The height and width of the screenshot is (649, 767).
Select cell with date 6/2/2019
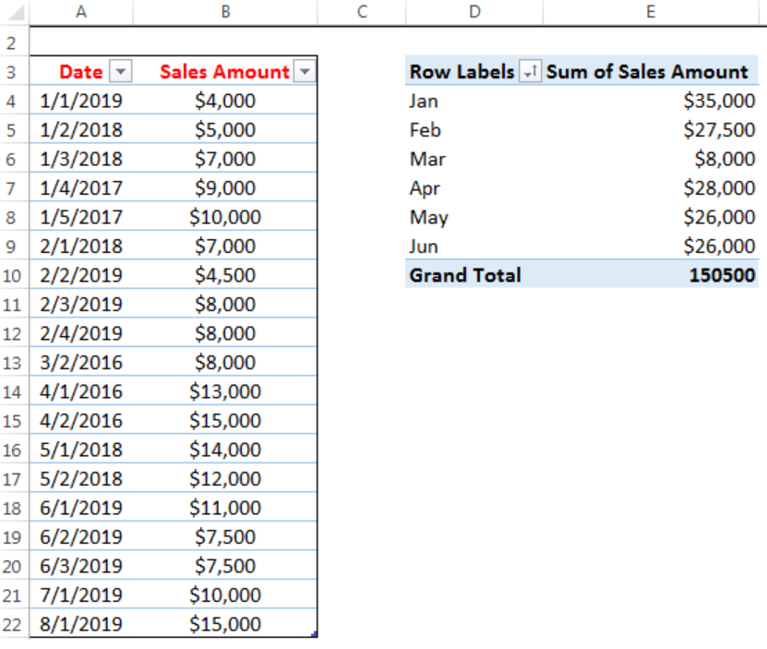click(x=81, y=537)
